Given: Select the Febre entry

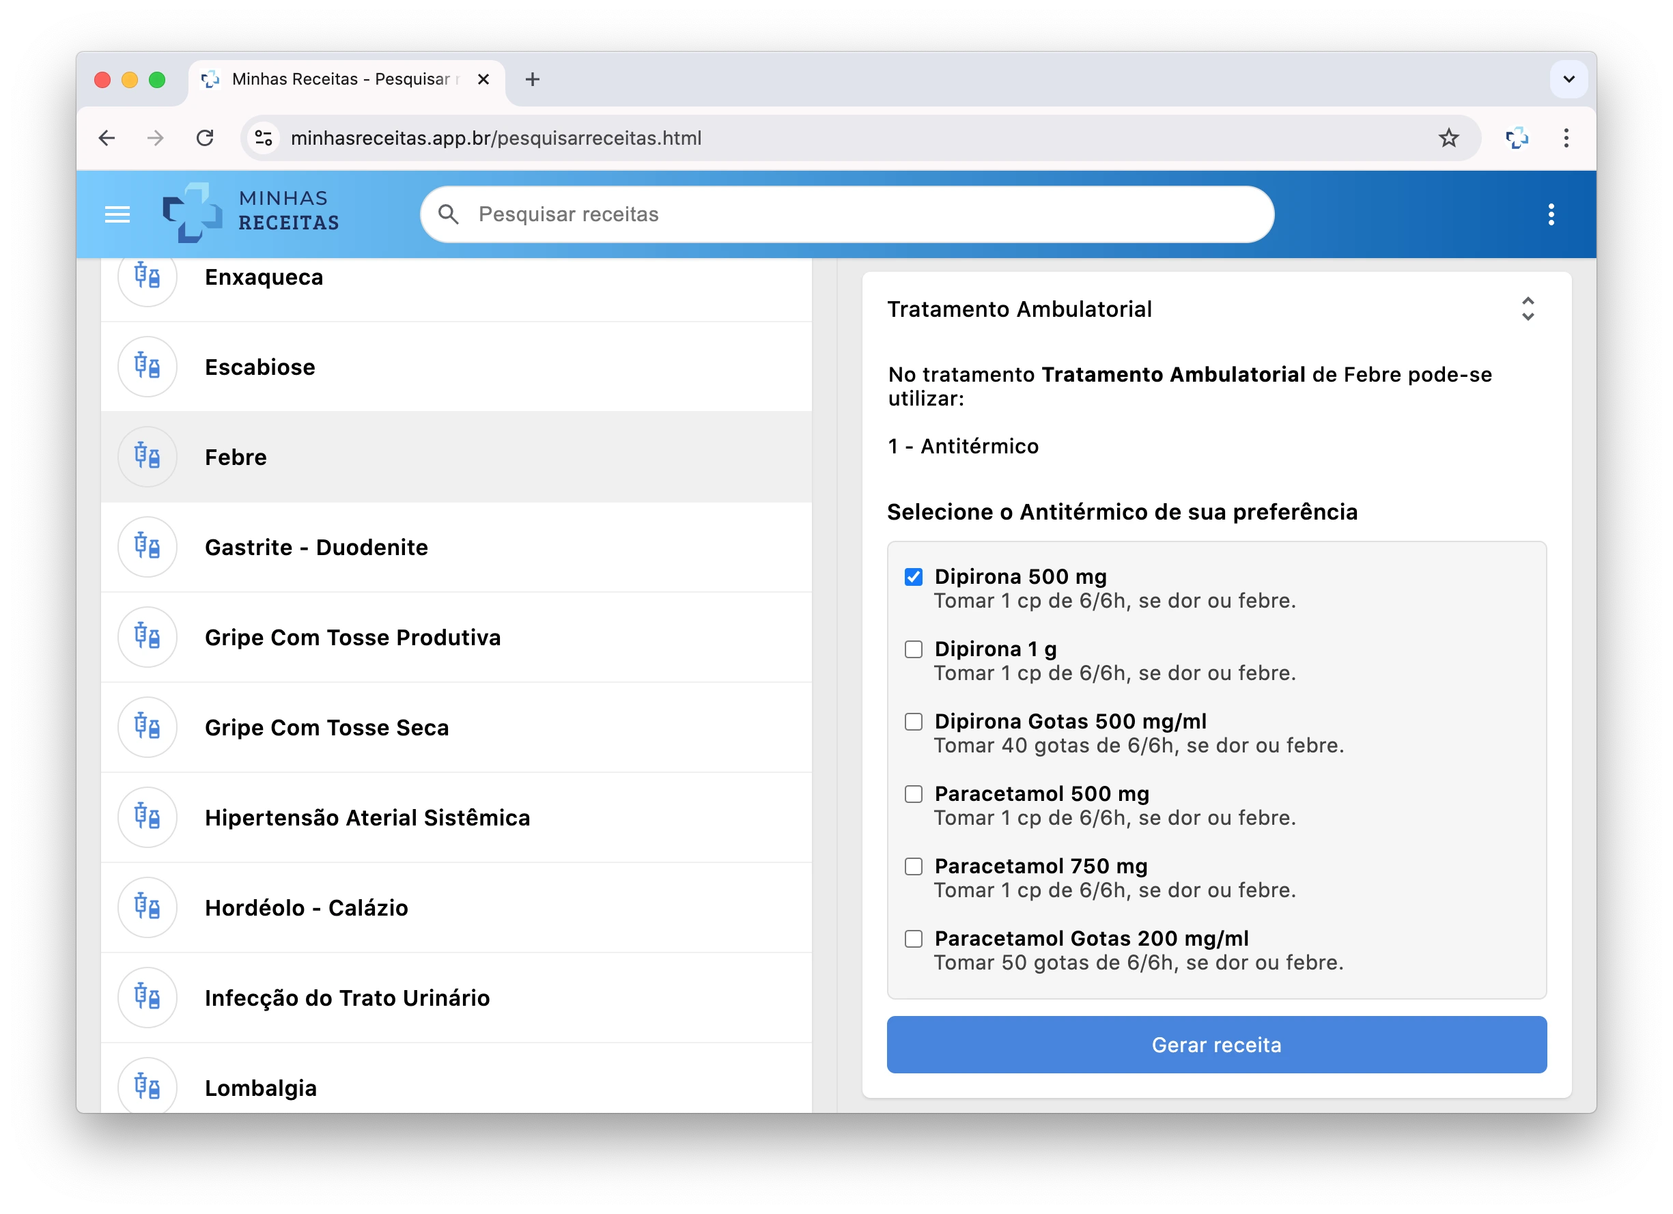Looking at the screenshot, I should (x=456, y=457).
